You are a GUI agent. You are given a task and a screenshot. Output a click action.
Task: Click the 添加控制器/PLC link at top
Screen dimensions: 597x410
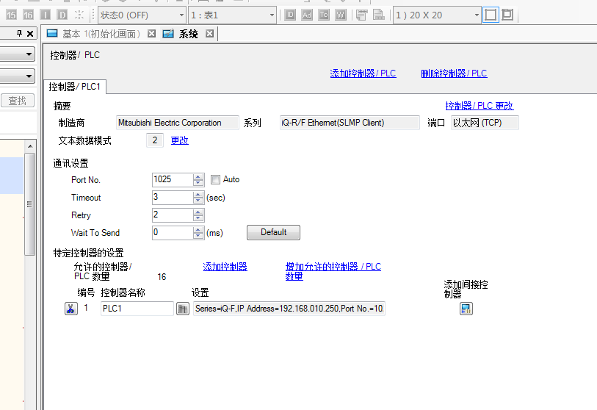click(363, 73)
